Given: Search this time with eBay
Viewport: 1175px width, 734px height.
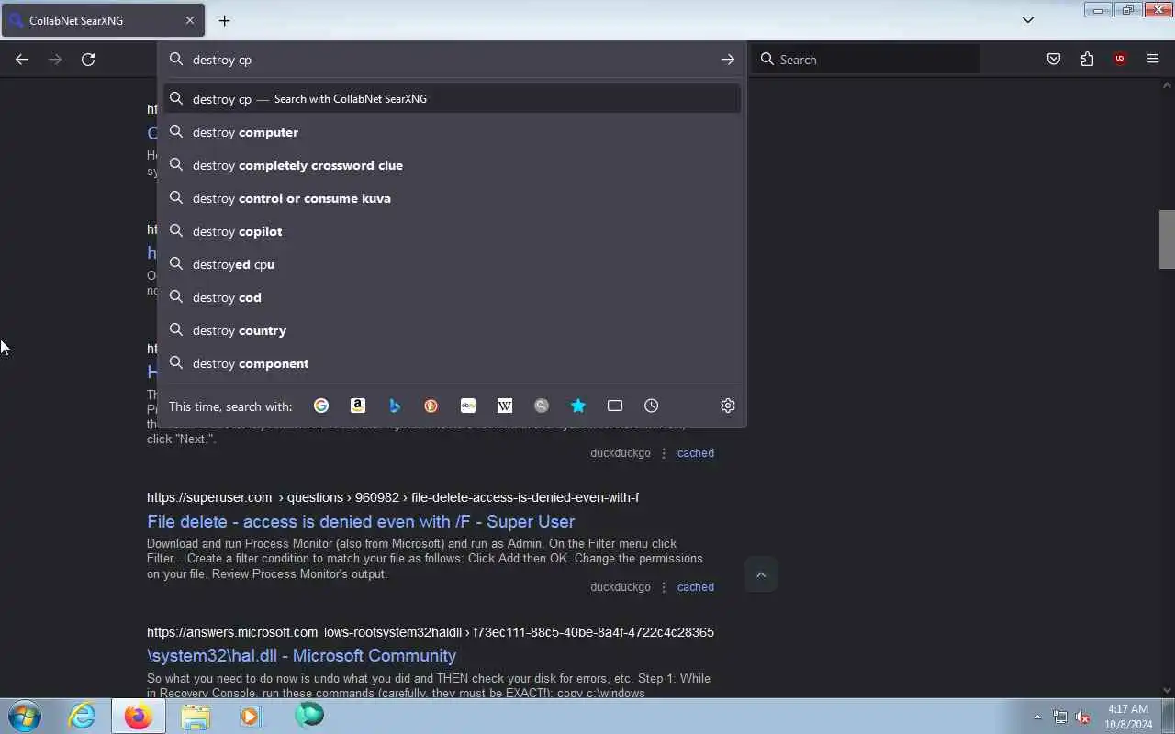Looking at the screenshot, I should click(x=468, y=406).
